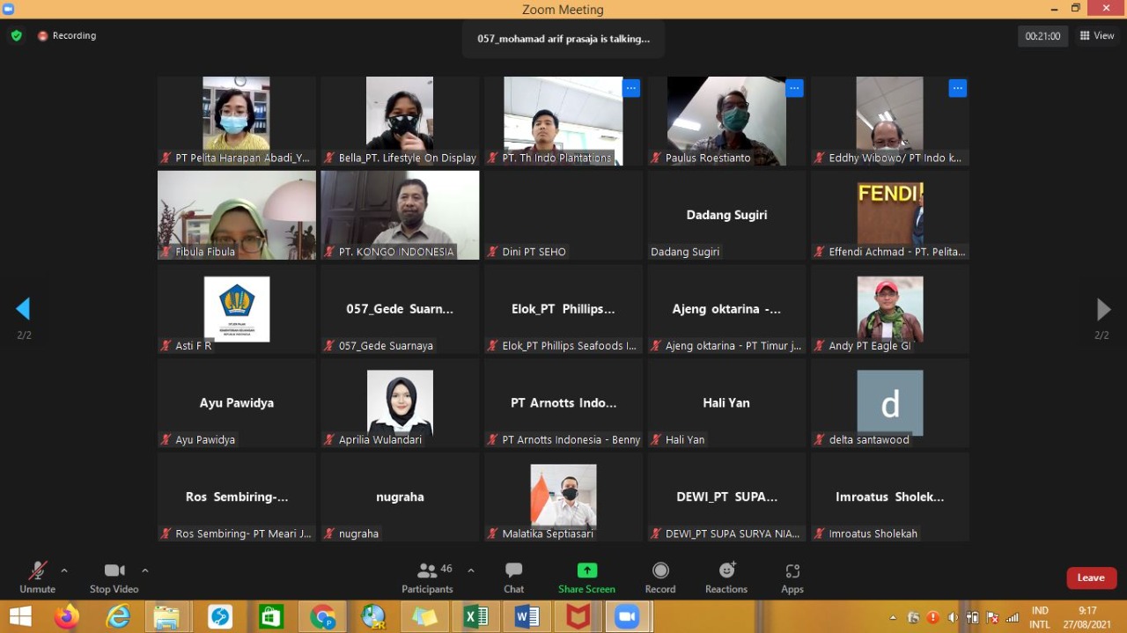Open the Reactions menu
This screenshot has width=1127, height=633.
pyautogui.click(x=726, y=577)
